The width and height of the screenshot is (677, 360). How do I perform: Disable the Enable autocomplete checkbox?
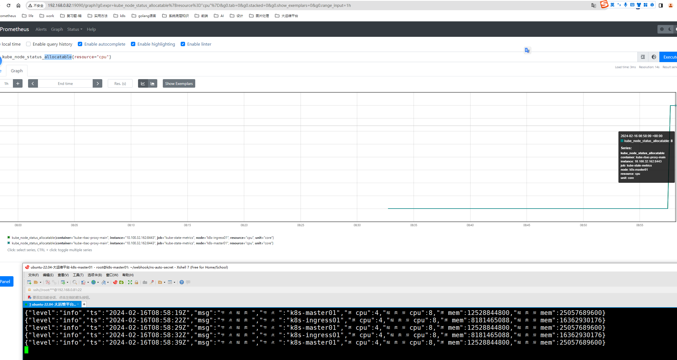click(80, 44)
